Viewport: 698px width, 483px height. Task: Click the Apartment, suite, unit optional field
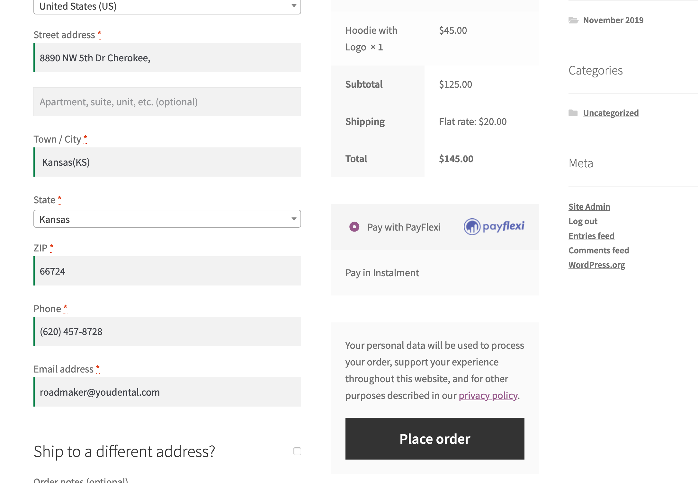(x=167, y=102)
